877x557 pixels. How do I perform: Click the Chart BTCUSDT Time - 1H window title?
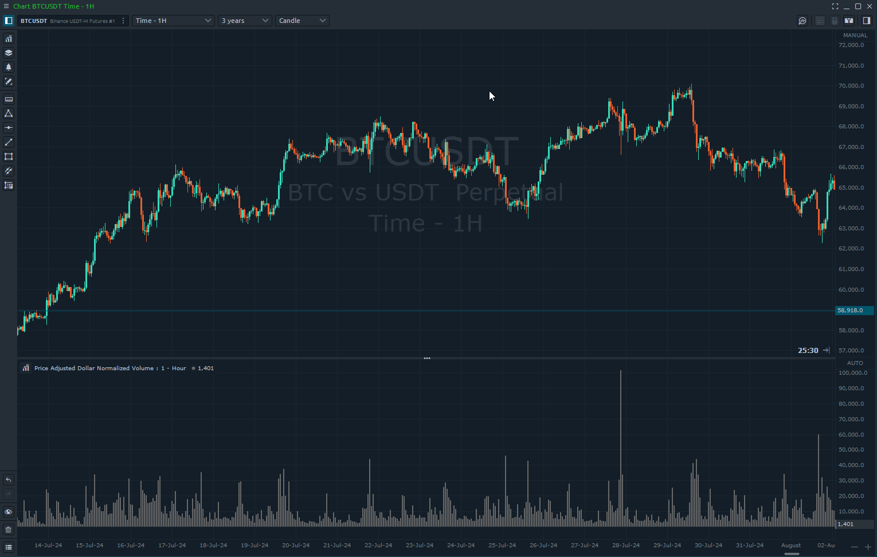tap(53, 6)
